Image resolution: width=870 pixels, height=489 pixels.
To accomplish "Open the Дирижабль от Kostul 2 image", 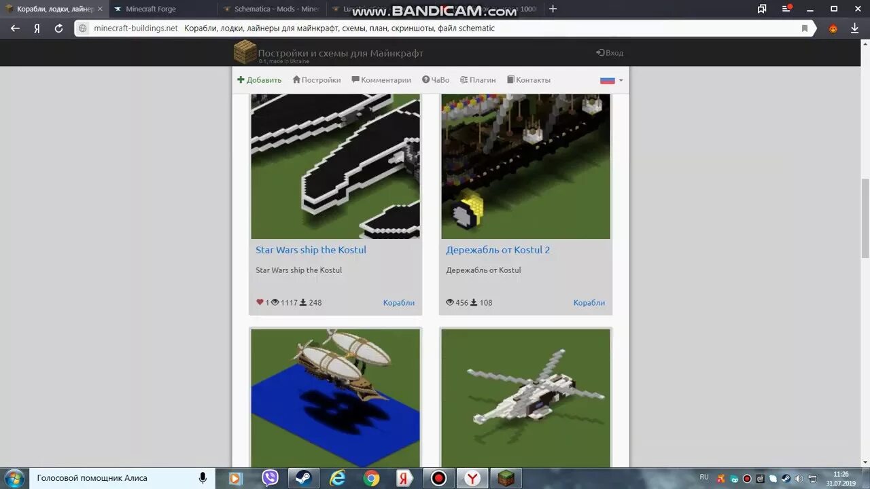I will click(526, 166).
